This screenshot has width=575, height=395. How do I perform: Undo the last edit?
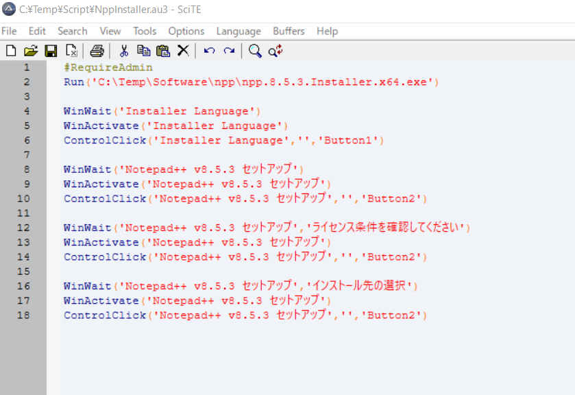pos(210,51)
